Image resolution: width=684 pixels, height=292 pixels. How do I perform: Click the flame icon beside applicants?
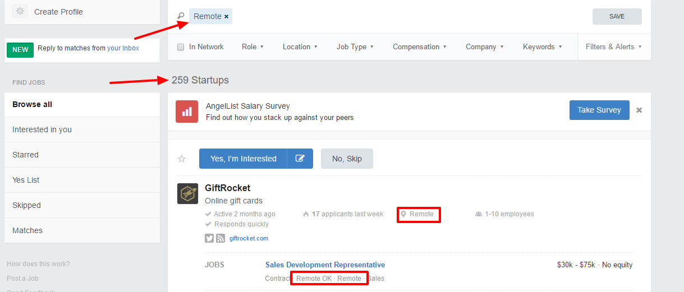(306, 214)
